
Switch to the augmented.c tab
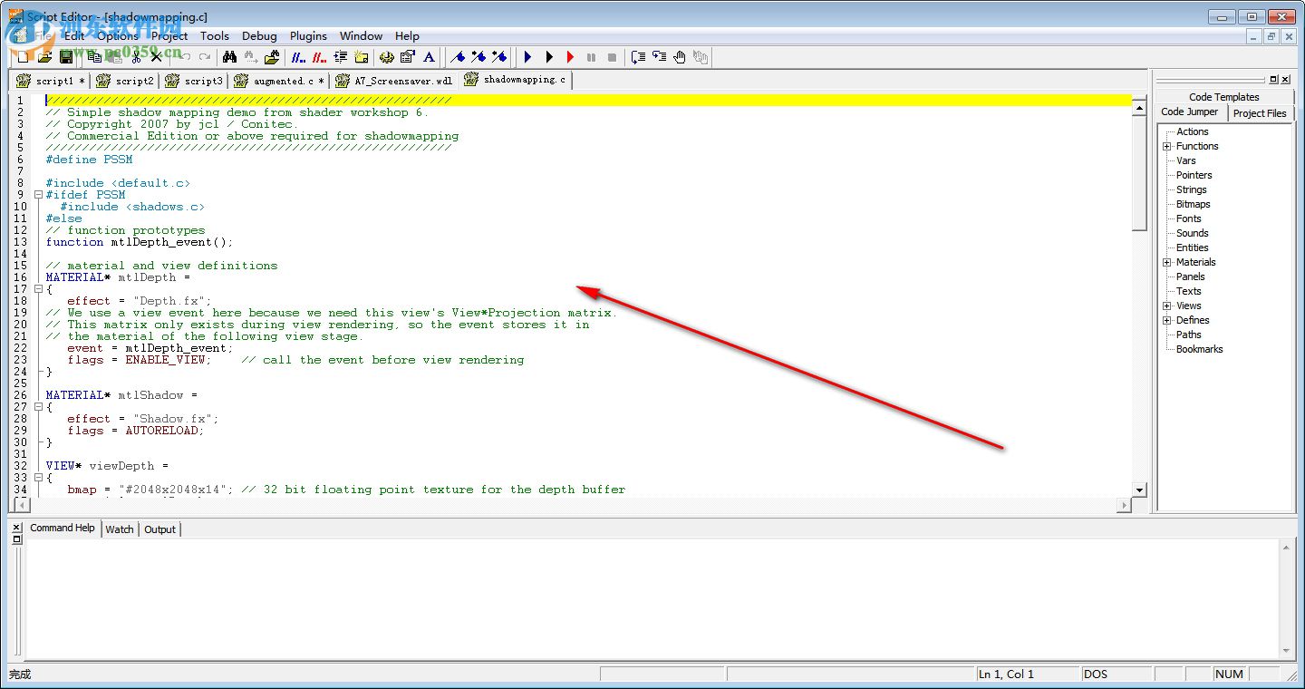pyautogui.click(x=279, y=81)
